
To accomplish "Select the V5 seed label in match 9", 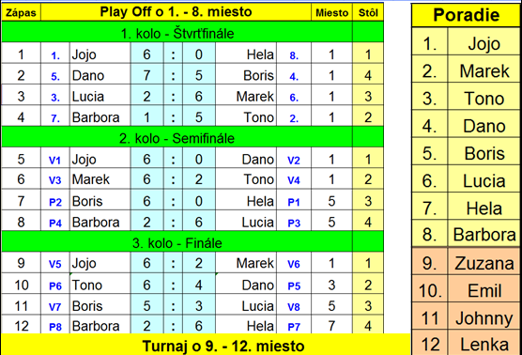I will 55,263.
